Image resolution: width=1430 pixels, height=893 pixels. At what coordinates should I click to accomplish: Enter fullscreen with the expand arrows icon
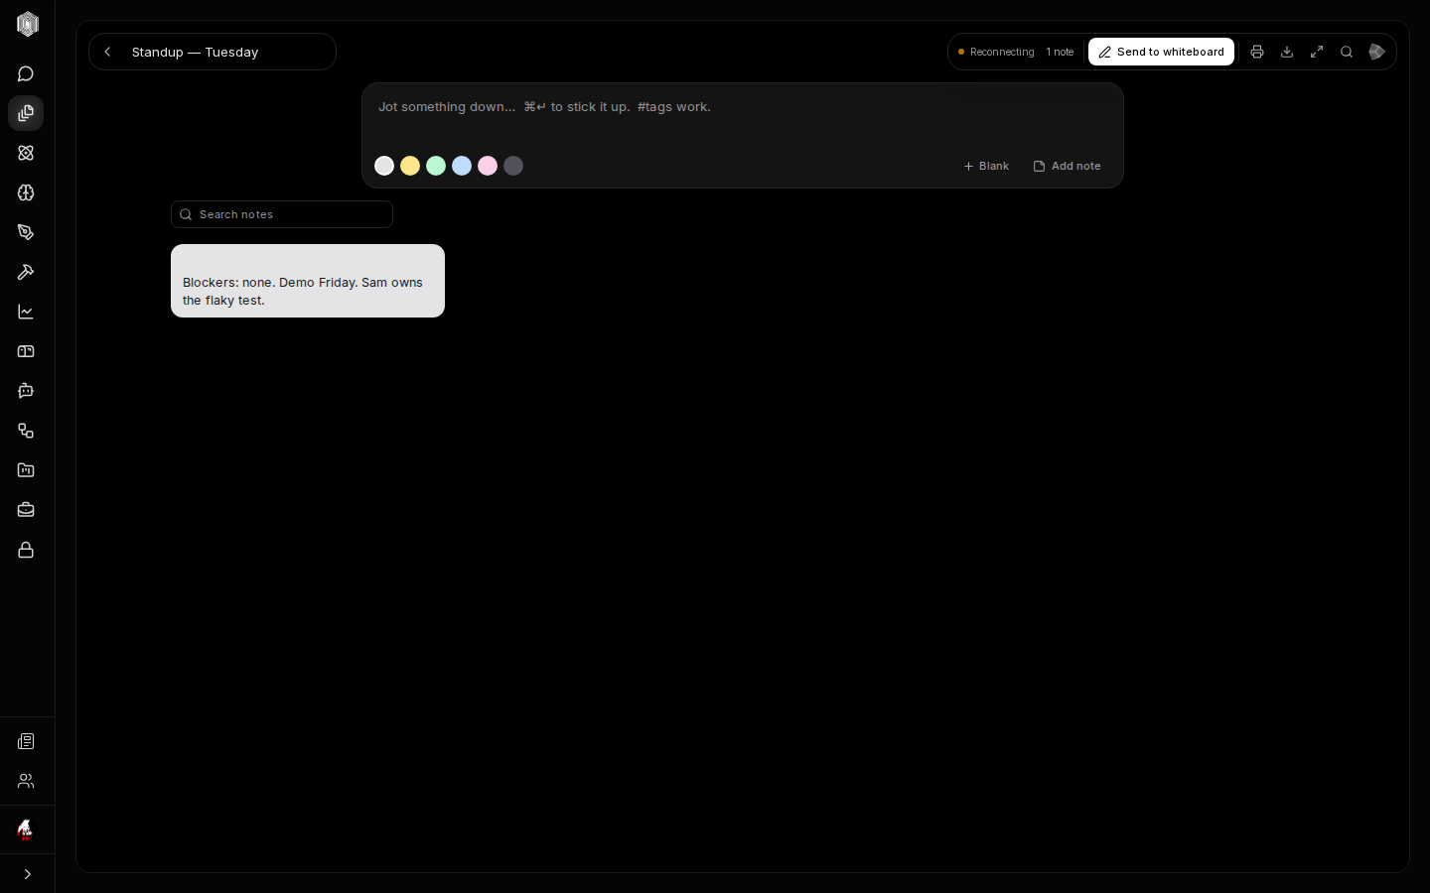click(1317, 52)
